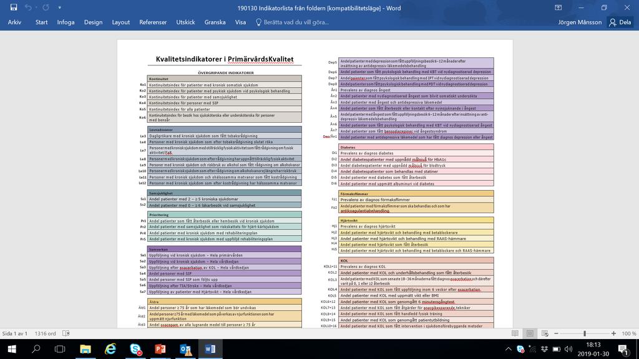
Task: Open the Referenser ribbon tab
Action: 153,22
